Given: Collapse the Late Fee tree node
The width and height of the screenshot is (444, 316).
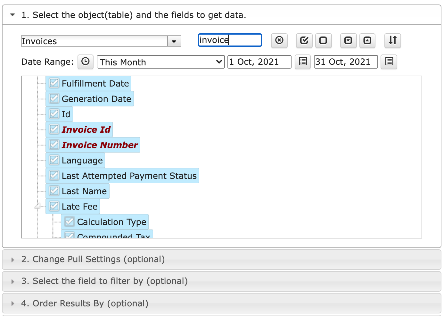Looking at the screenshot, I should pos(38,206).
